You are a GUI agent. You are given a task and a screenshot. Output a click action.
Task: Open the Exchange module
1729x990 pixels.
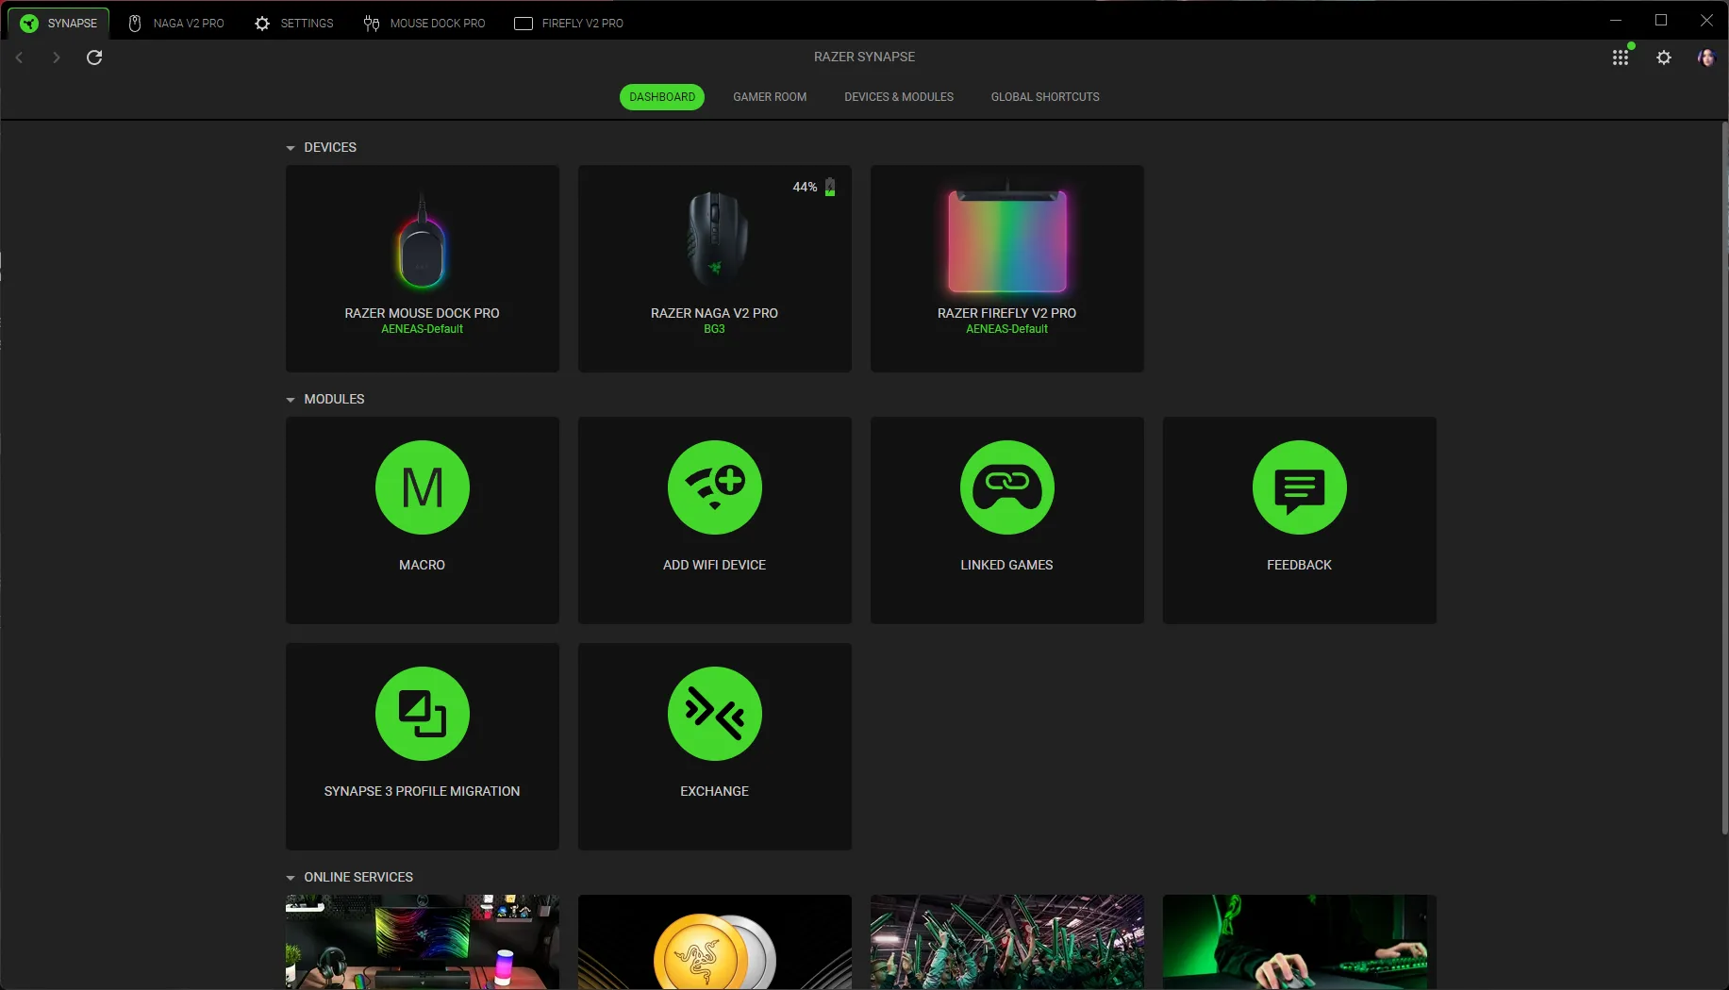point(714,746)
